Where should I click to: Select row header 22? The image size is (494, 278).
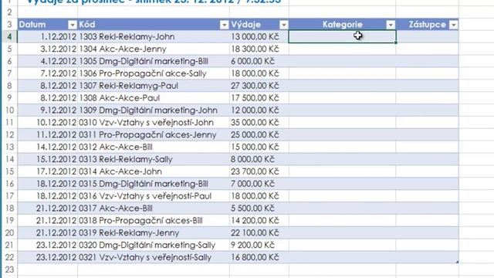click(9, 257)
